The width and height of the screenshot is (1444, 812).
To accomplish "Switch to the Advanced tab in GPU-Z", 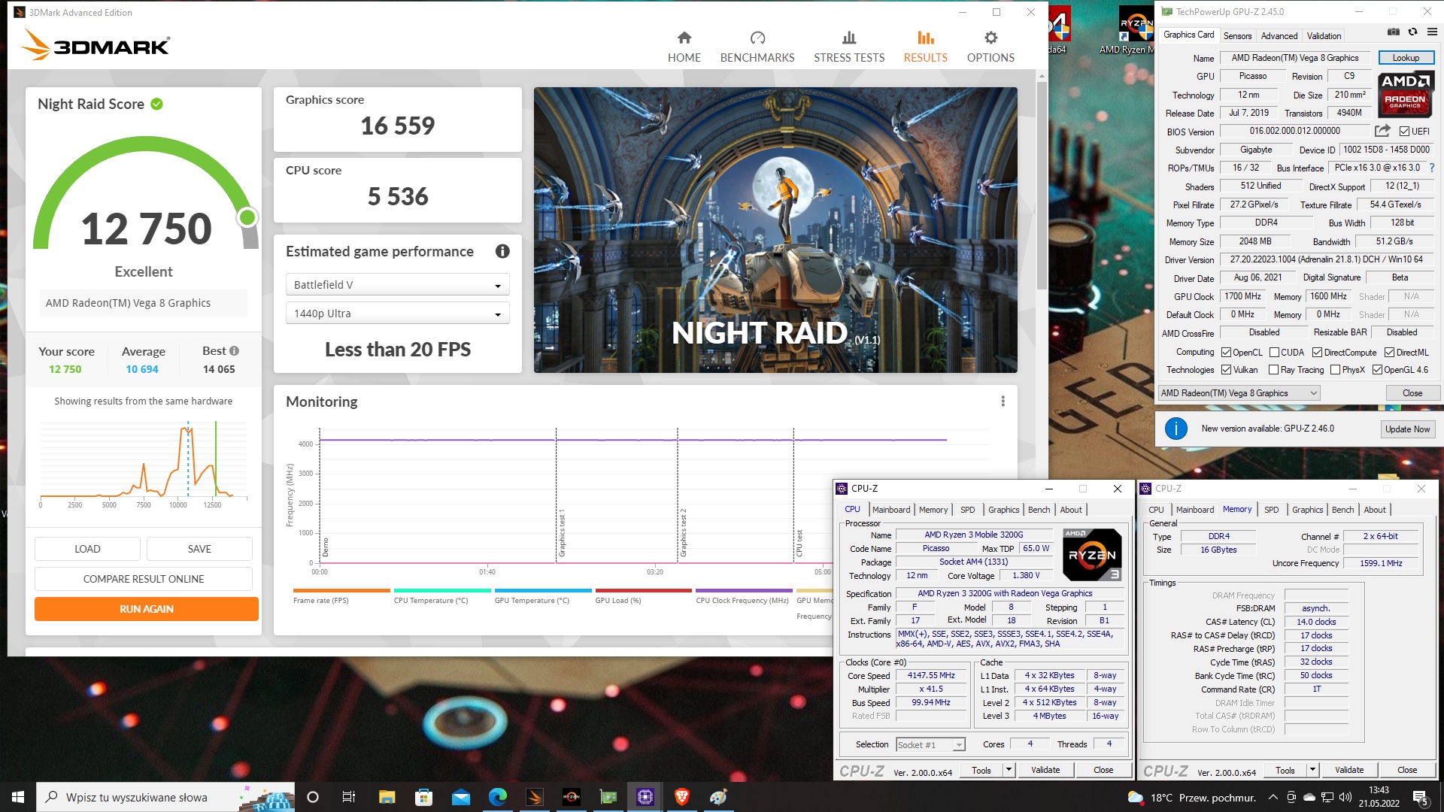I will coord(1279,35).
